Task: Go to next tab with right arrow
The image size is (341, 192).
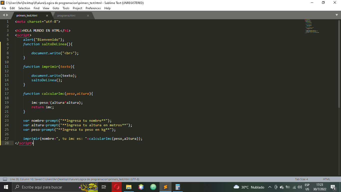Action: 7,15
